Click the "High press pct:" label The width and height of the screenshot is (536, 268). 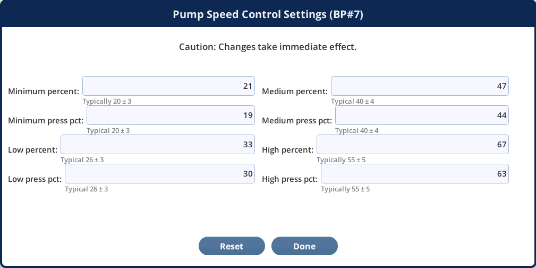pos(290,179)
